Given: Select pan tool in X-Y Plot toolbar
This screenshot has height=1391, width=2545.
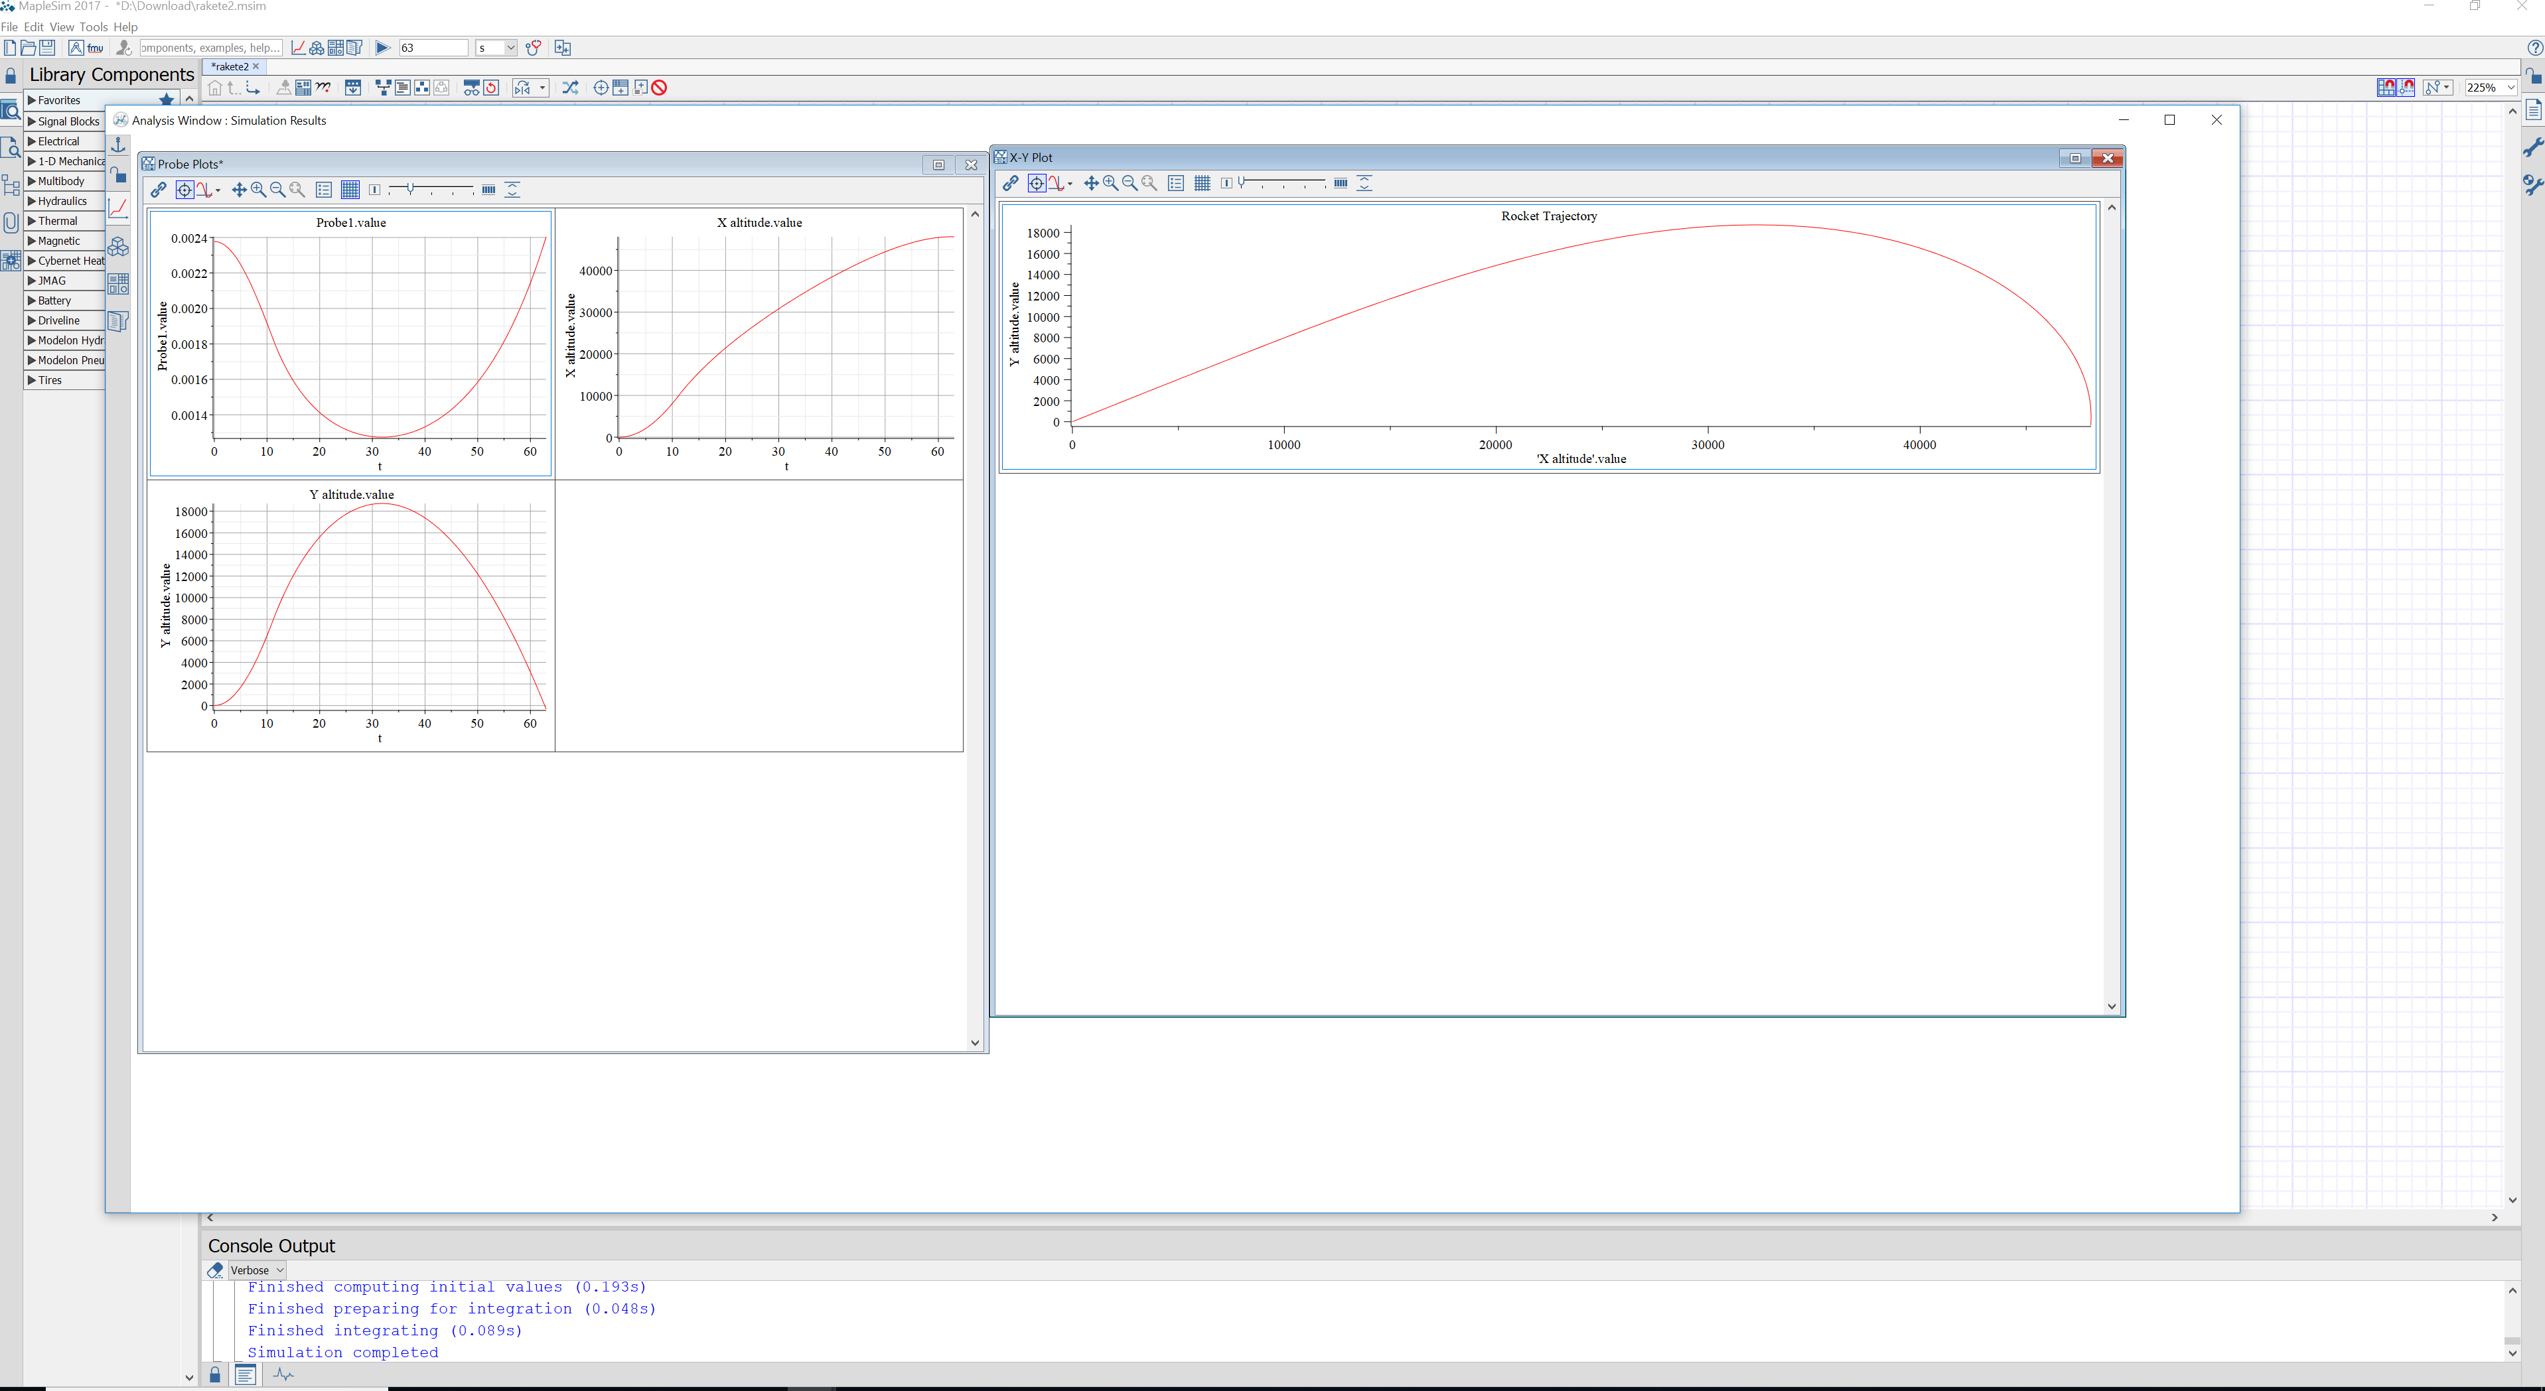Looking at the screenshot, I should [1092, 182].
